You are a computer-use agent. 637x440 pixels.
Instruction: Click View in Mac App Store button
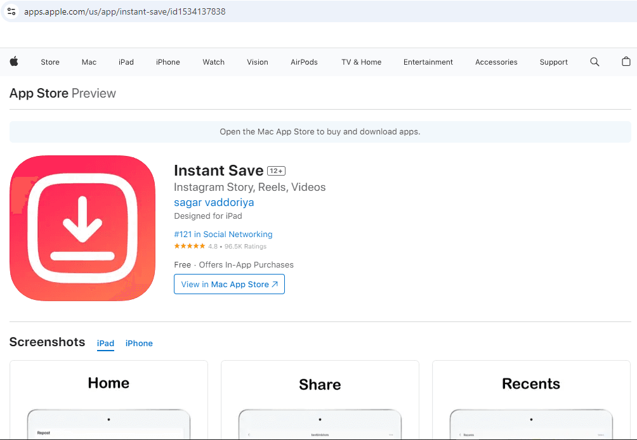click(229, 284)
